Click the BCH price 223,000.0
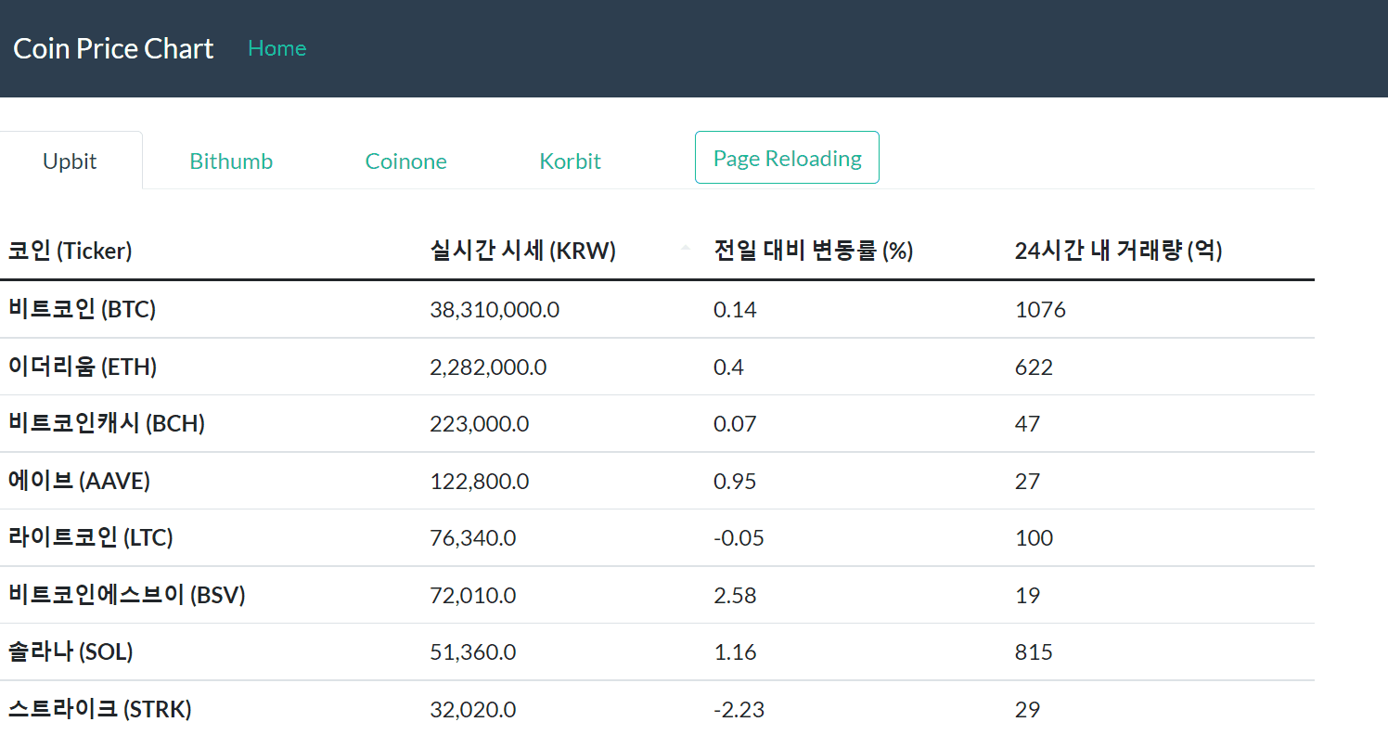This screenshot has height=735, width=1388. tap(480, 424)
